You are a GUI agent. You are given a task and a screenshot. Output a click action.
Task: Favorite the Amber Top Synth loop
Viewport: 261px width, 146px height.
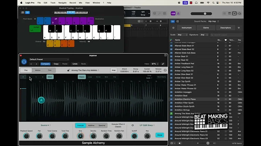tap(226, 81)
